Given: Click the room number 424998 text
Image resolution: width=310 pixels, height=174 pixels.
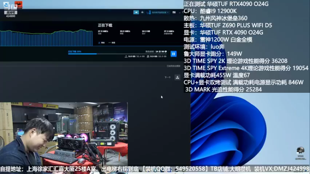Looking at the screenshot, I should [x=10, y=16].
